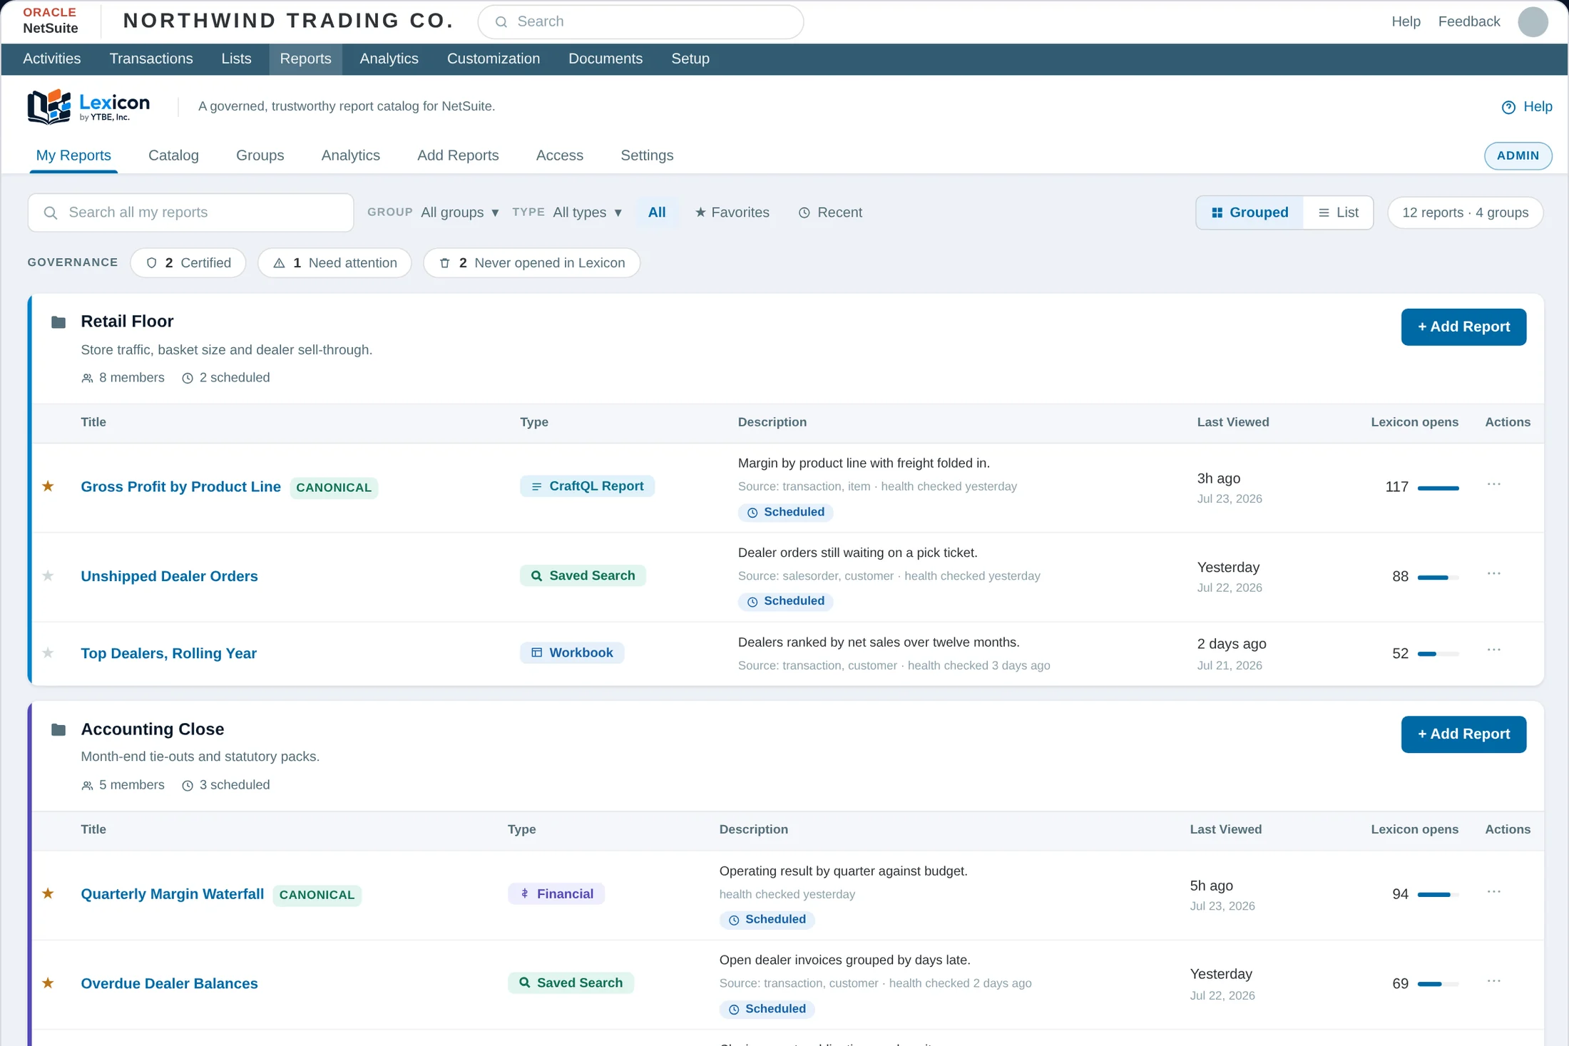
Task: Click the Lexicon opens bar for Gross Profit
Action: 1438,488
